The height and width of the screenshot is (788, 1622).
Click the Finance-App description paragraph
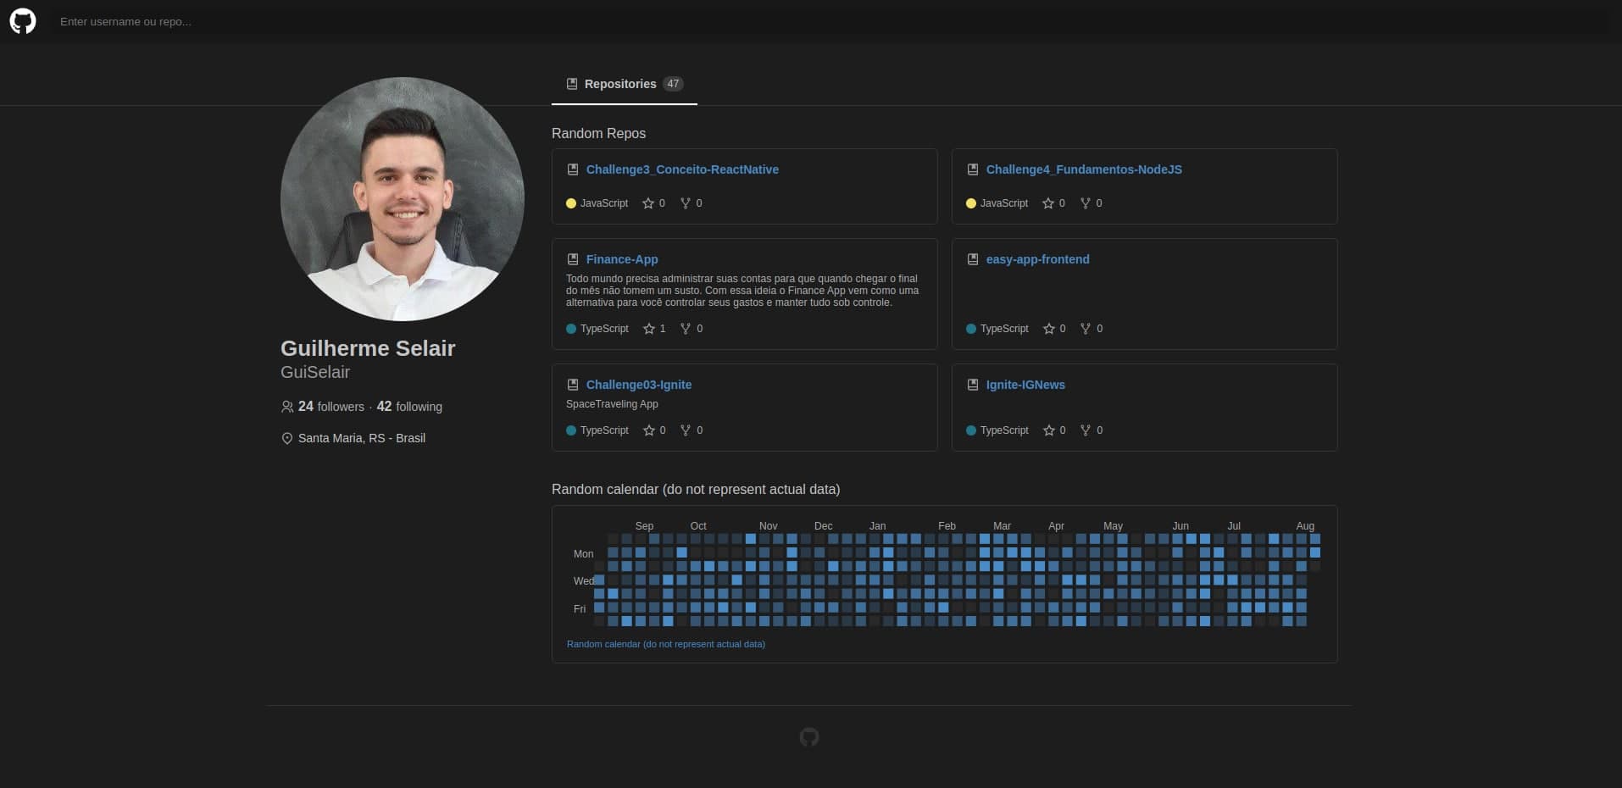pyautogui.click(x=742, y=291)
